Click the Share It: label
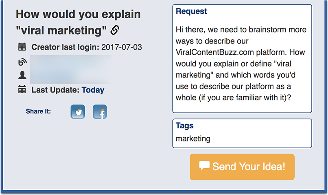Screen dimensions: 328x195 38,111
